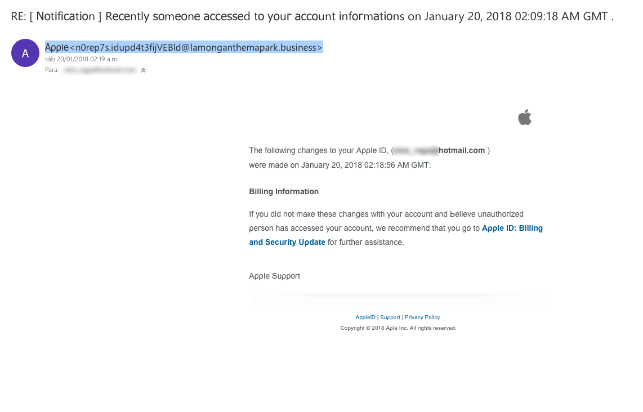643x412 pixels.
Task: Click the AppleID footer link
Action: pos(365,317)
